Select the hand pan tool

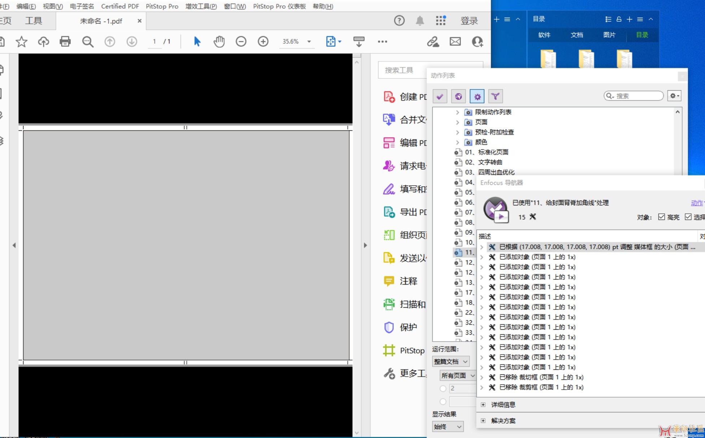(x=219, y=42)
